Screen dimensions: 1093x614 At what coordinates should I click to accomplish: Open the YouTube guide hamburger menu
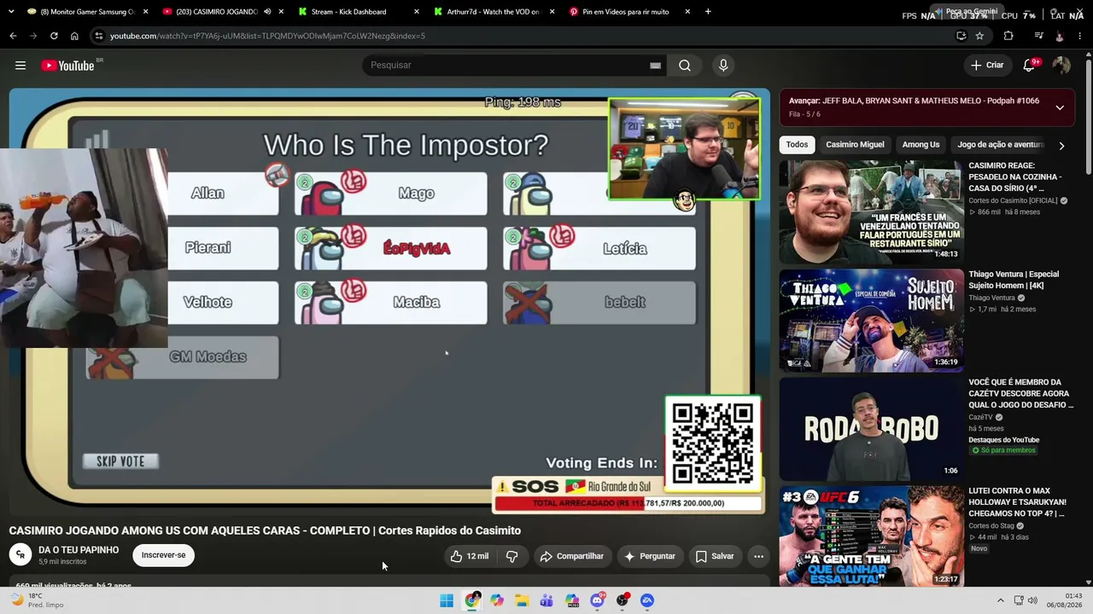pos(20,66)
